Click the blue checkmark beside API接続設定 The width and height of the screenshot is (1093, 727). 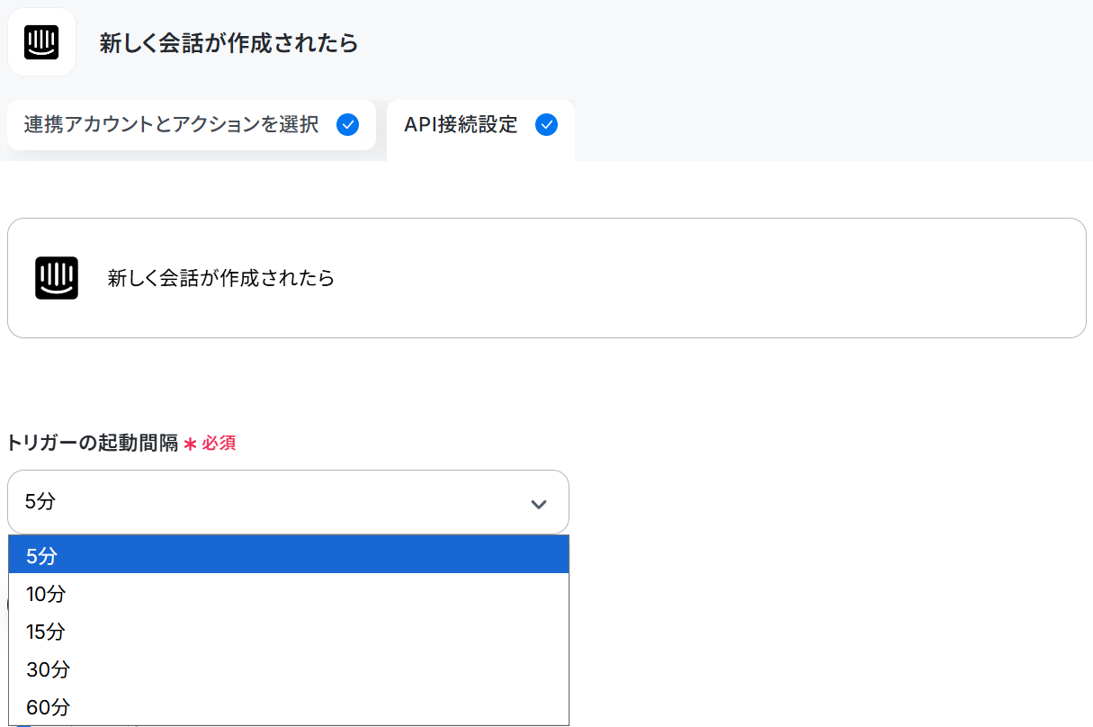point(546,125)
